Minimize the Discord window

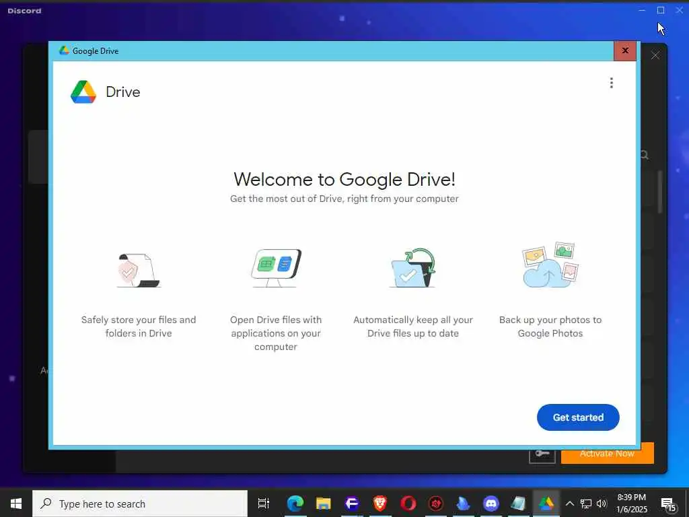(x=642, y=10)
